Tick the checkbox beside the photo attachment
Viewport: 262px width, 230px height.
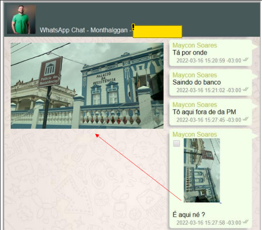(176, 144)
